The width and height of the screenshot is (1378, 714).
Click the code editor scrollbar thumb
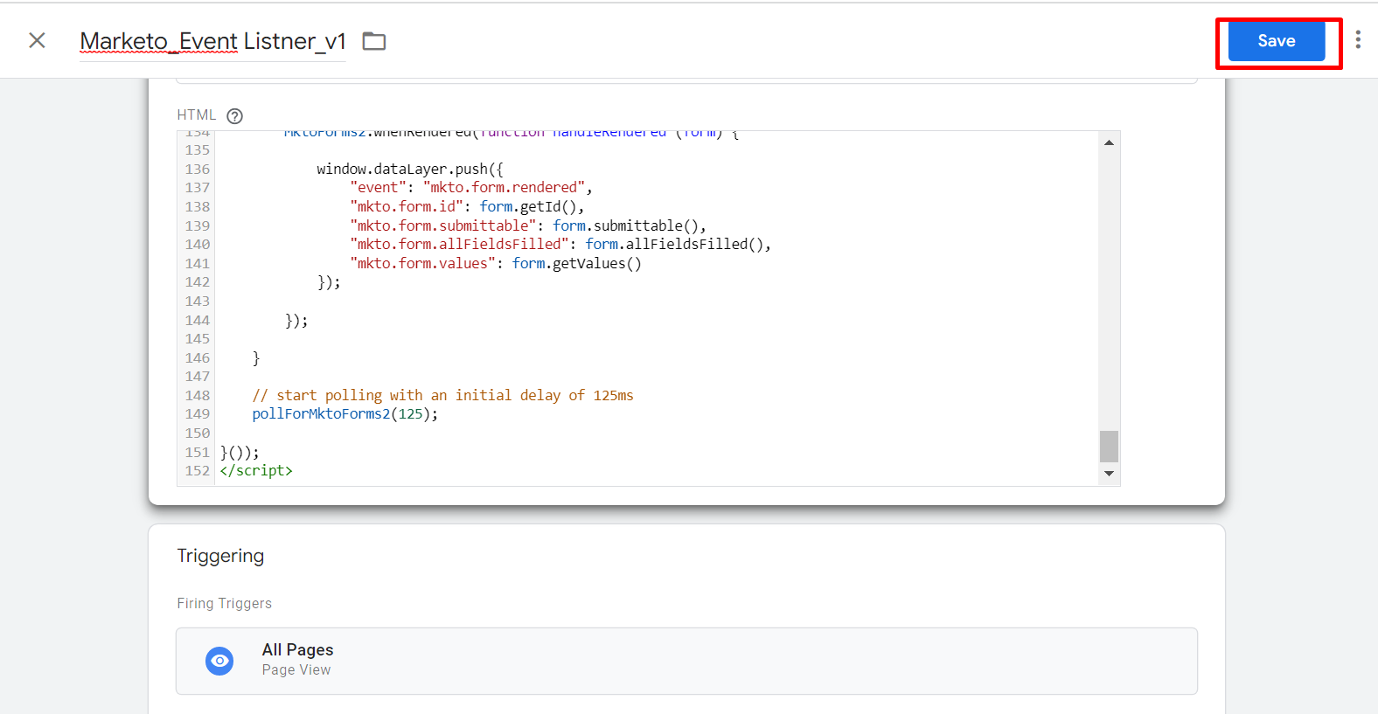pos(1109,446)
